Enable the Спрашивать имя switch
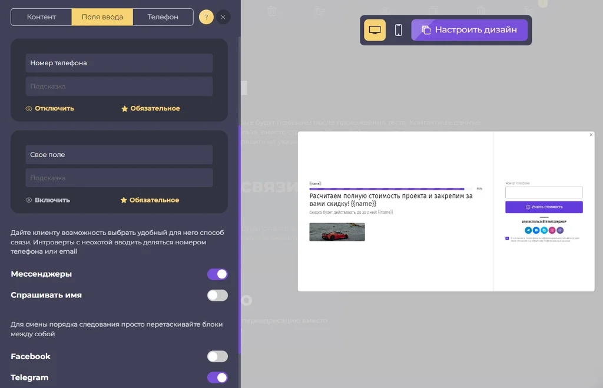 [x=218, y=296]
